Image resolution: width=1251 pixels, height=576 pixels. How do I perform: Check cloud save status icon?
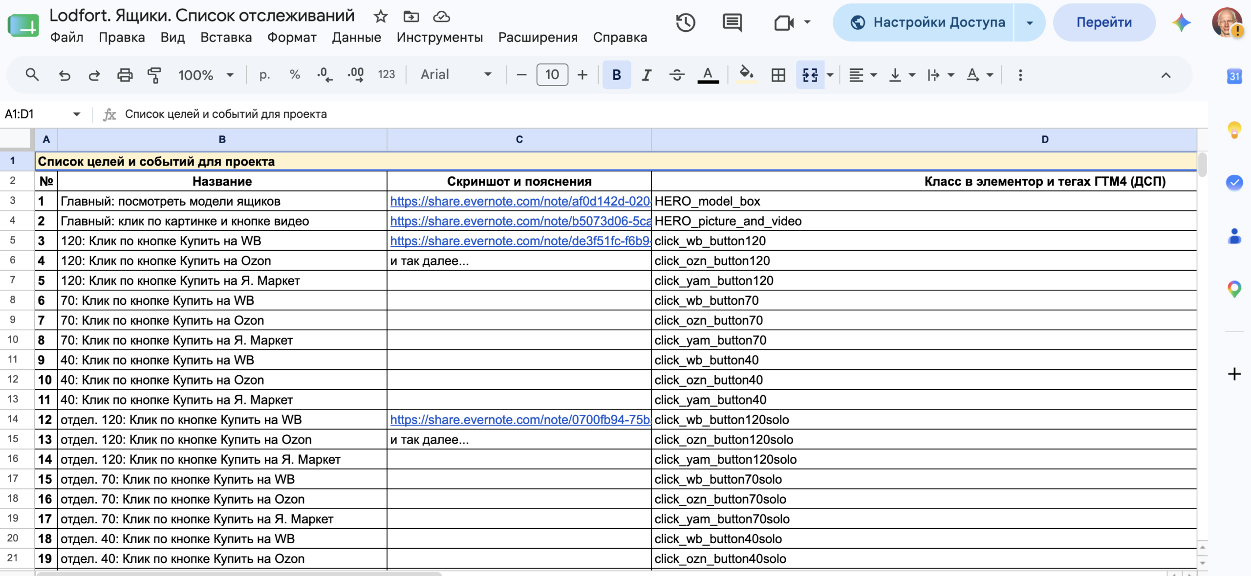441,17
